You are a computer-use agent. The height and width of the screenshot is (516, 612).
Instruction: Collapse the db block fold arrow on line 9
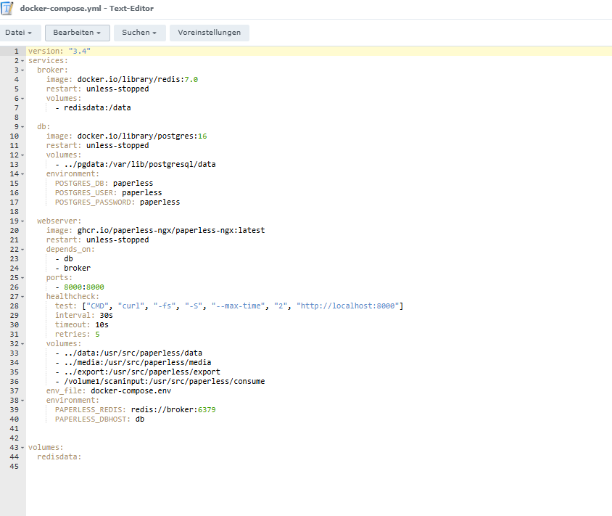[x=22, y=127]
